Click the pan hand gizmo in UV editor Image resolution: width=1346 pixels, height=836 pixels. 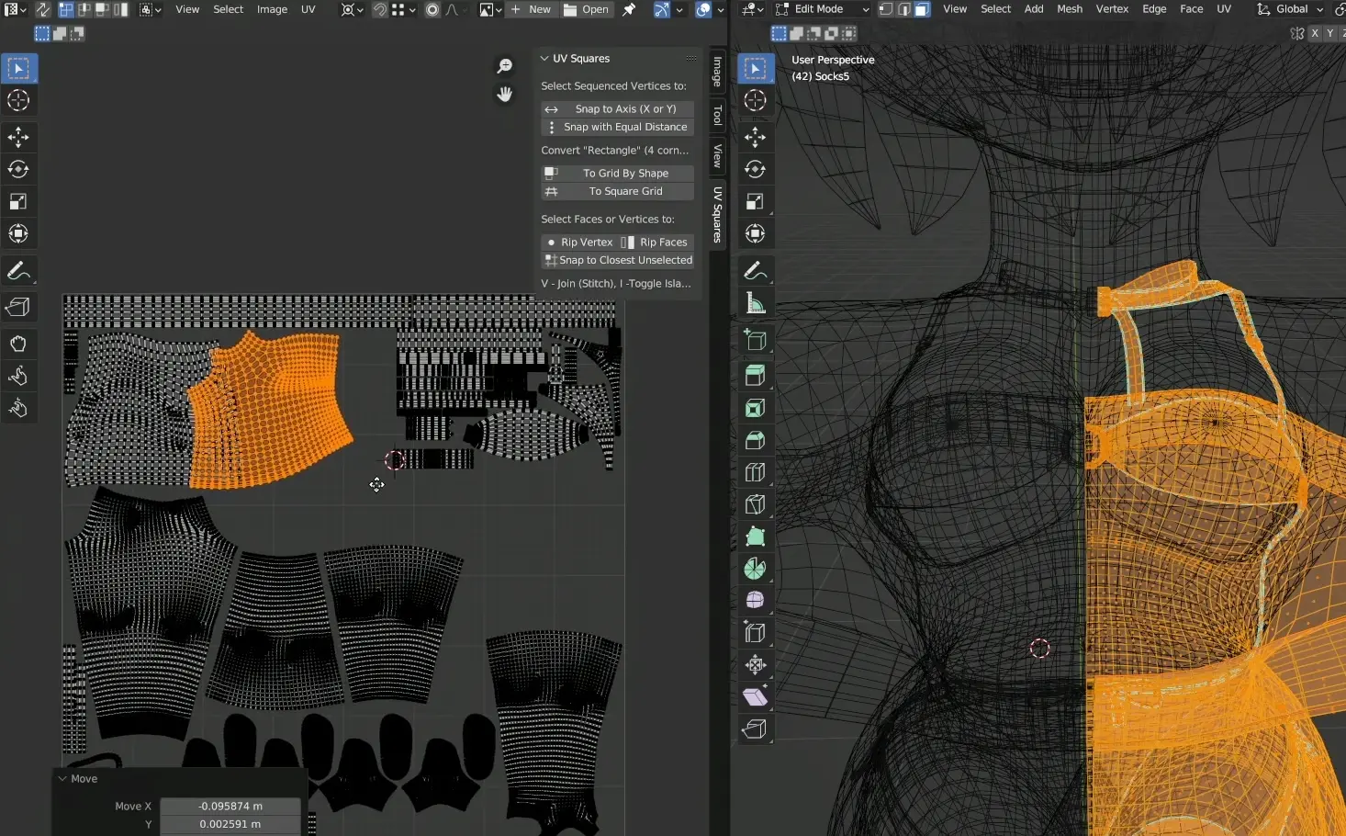[504, 94]
